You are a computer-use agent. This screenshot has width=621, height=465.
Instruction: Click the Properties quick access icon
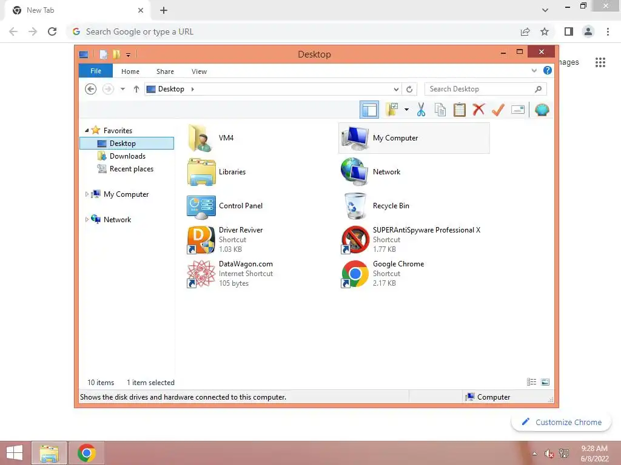coord(103,54)
